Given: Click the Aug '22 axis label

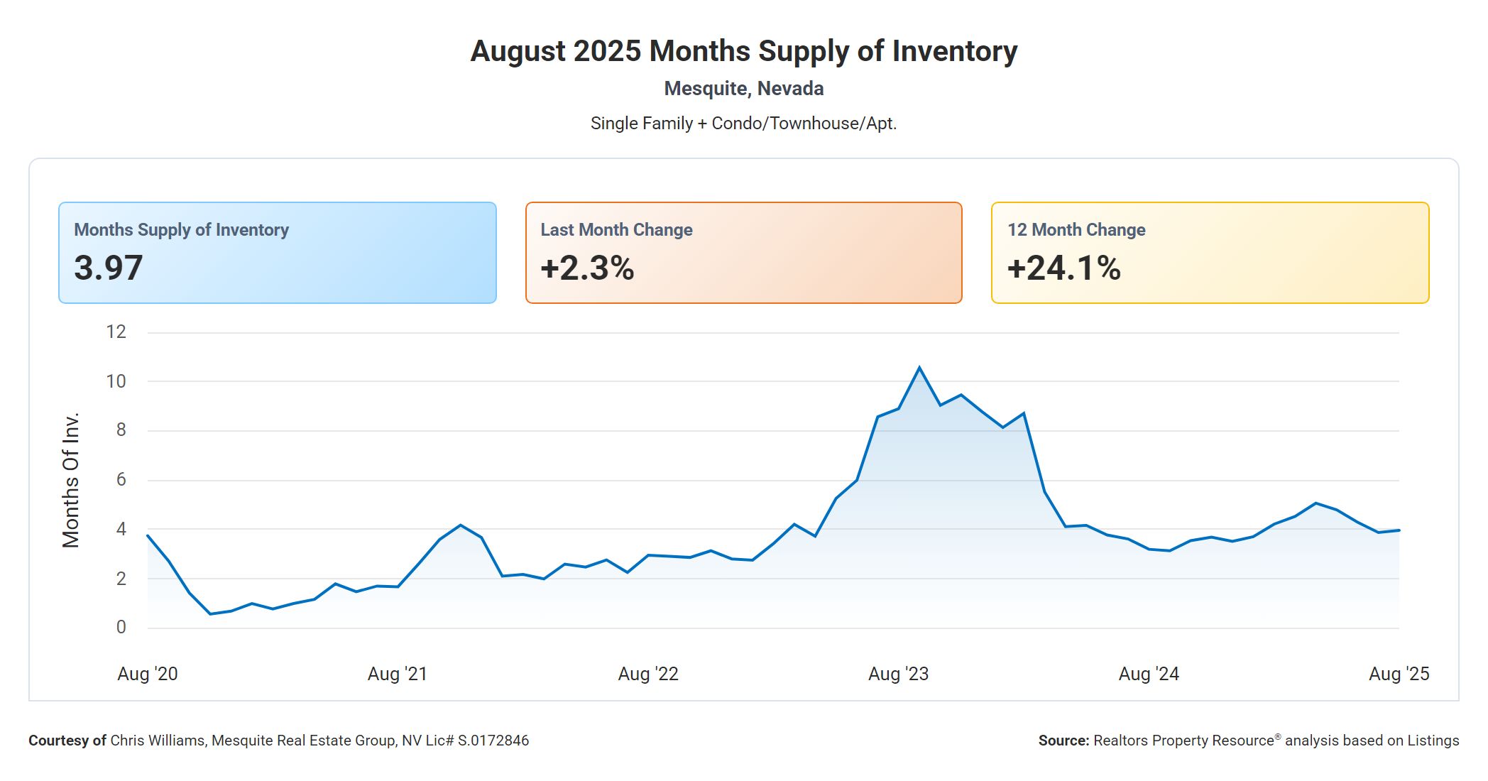Looking at the screenshot, I should pyautogui.click(x=648, y=674).
